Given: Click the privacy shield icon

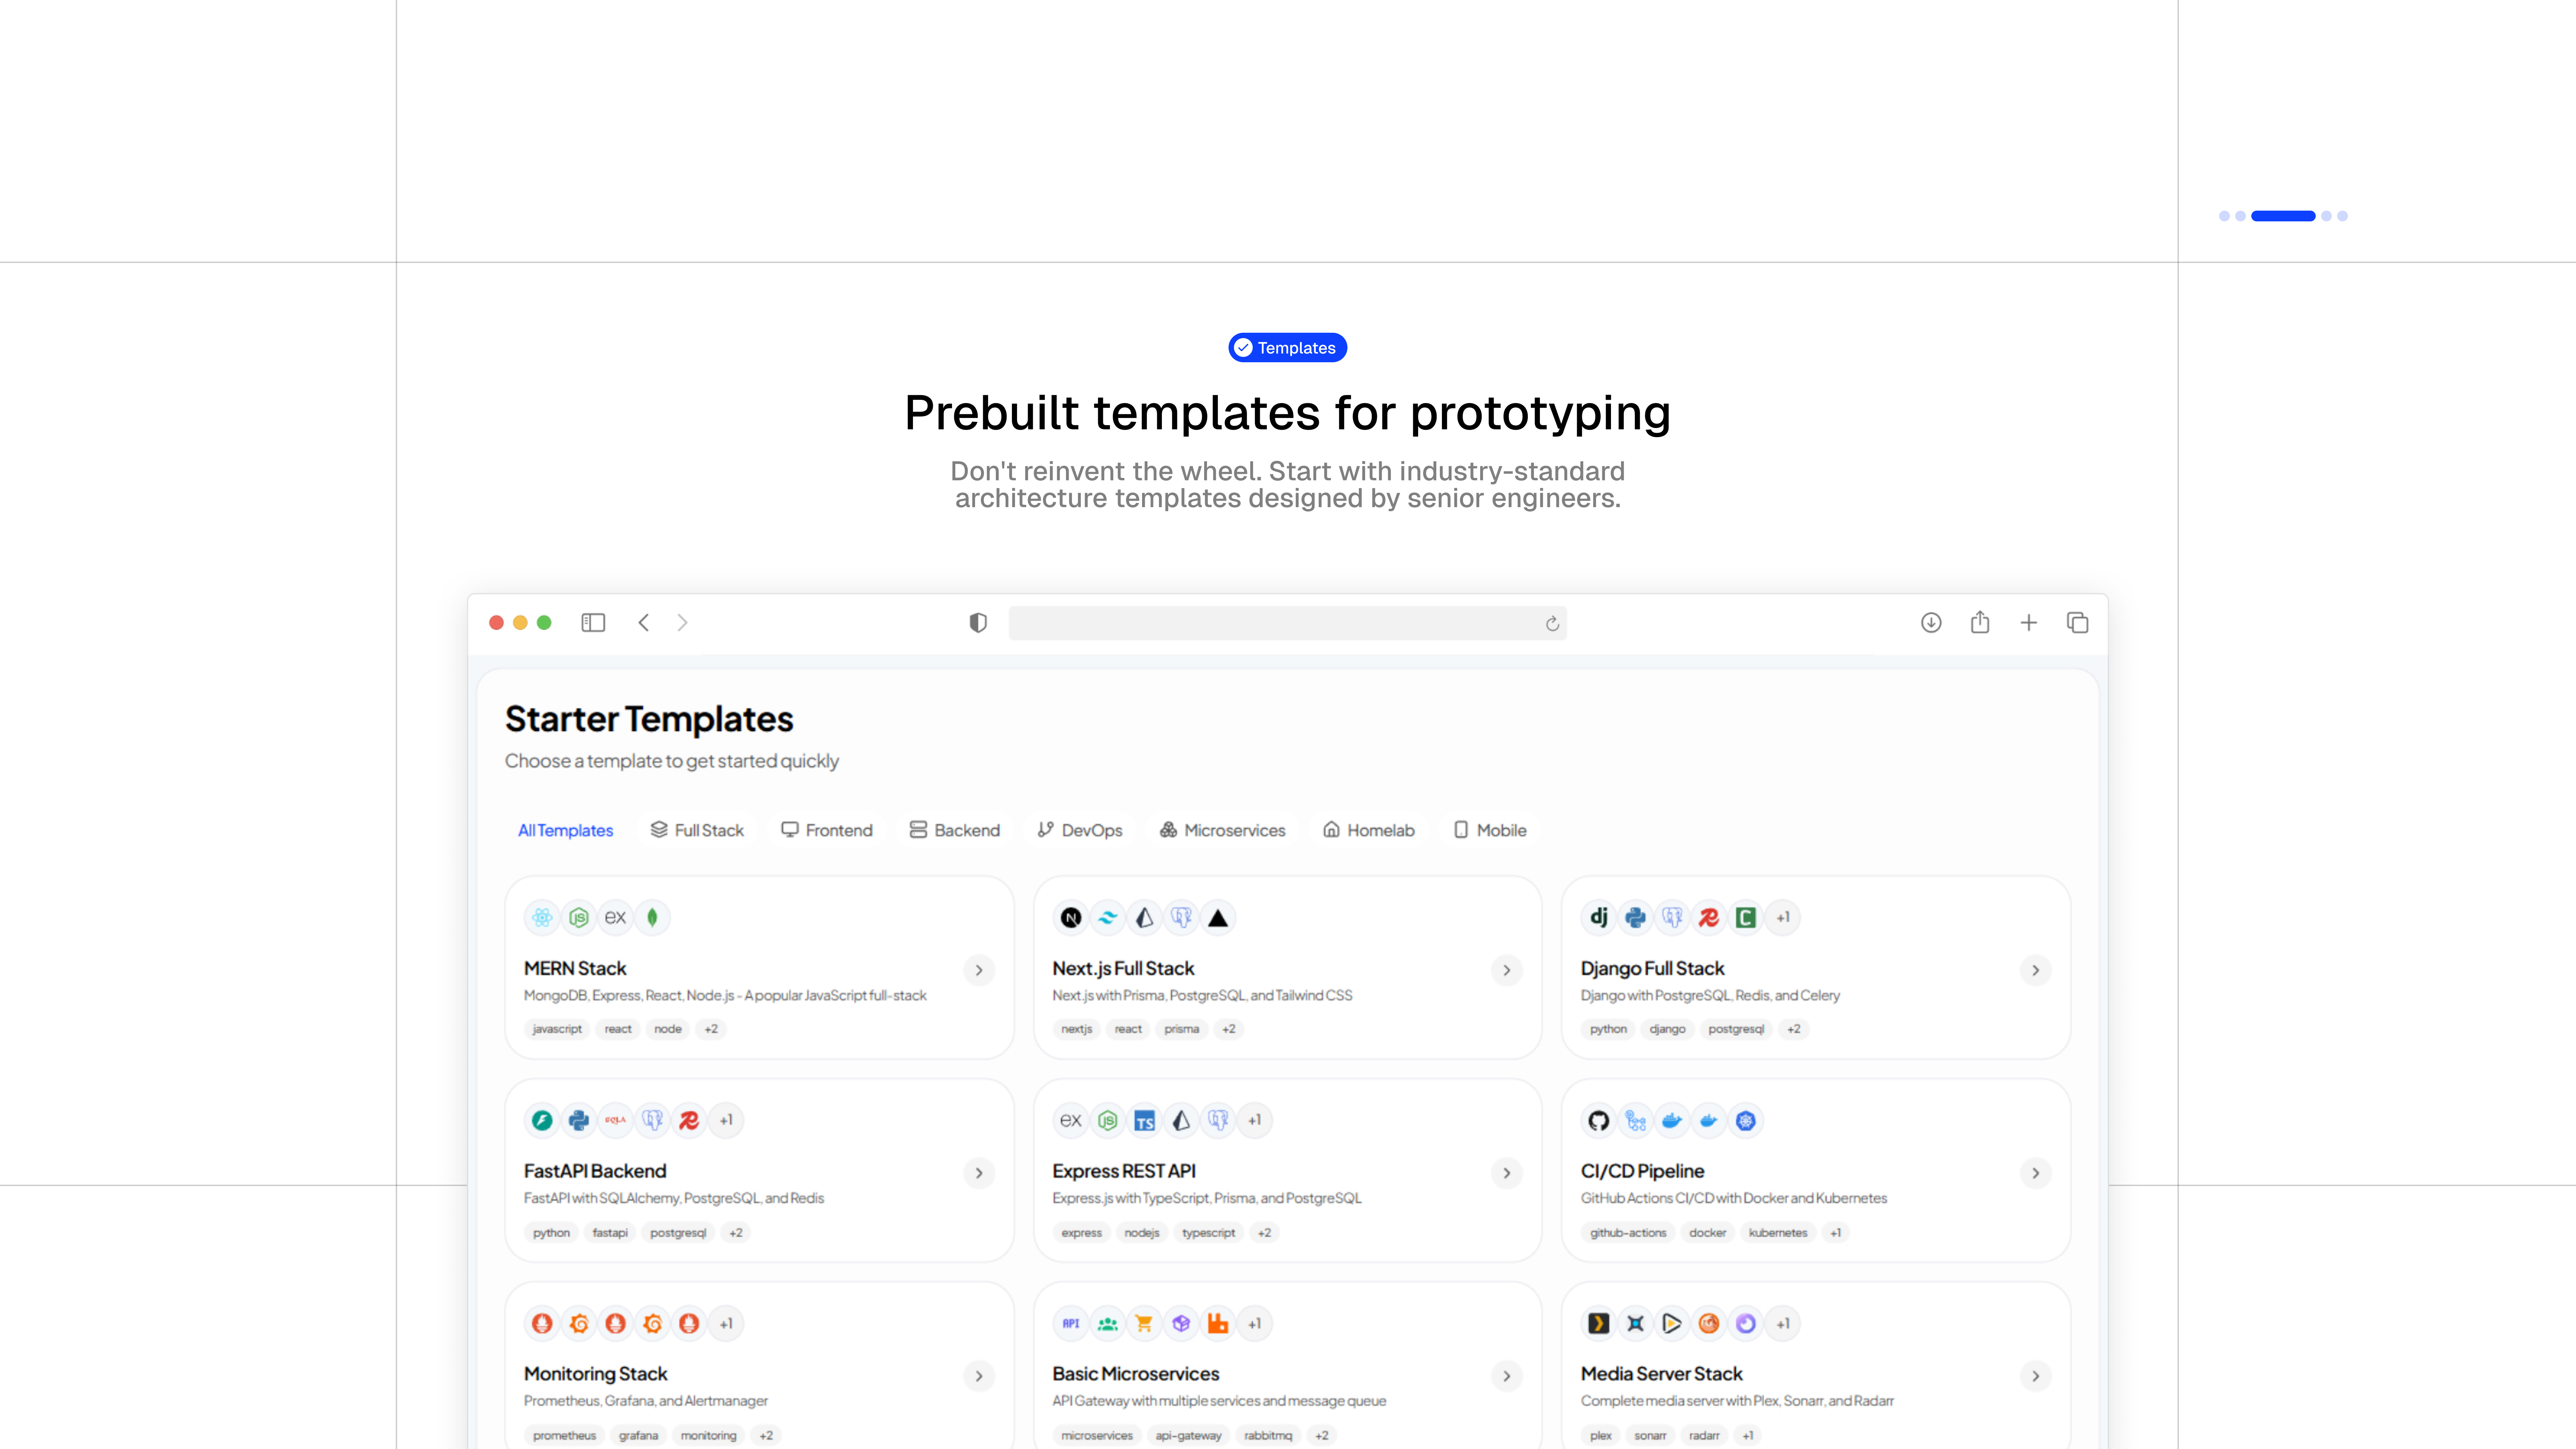Looking at the screenshot, I should click(x=978, y=622).
